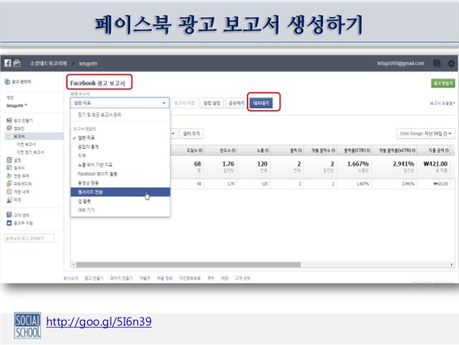Click the info icon next to 빈도수 column
Screen dimensions: 459x345
point(234,151)
